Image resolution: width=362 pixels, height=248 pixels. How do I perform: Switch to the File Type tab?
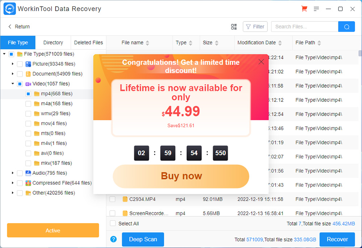[x=18, y=42]
